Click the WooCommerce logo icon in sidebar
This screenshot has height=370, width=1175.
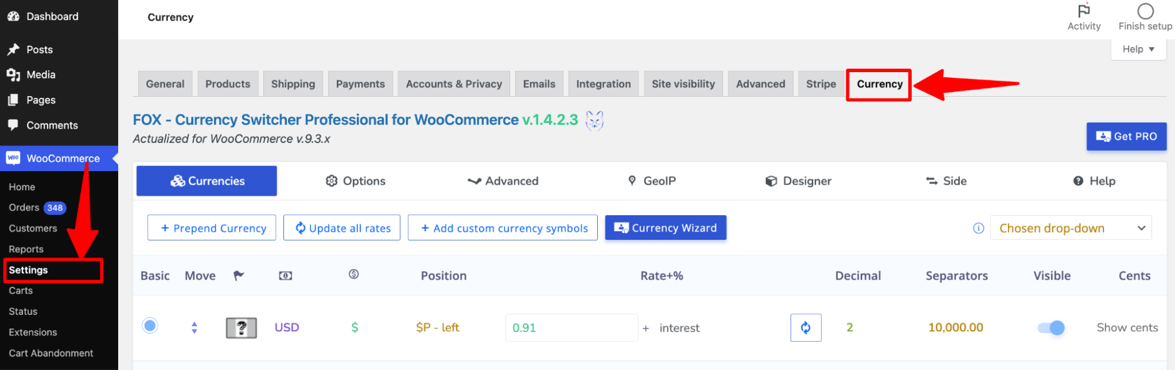(x=13, y=158)
